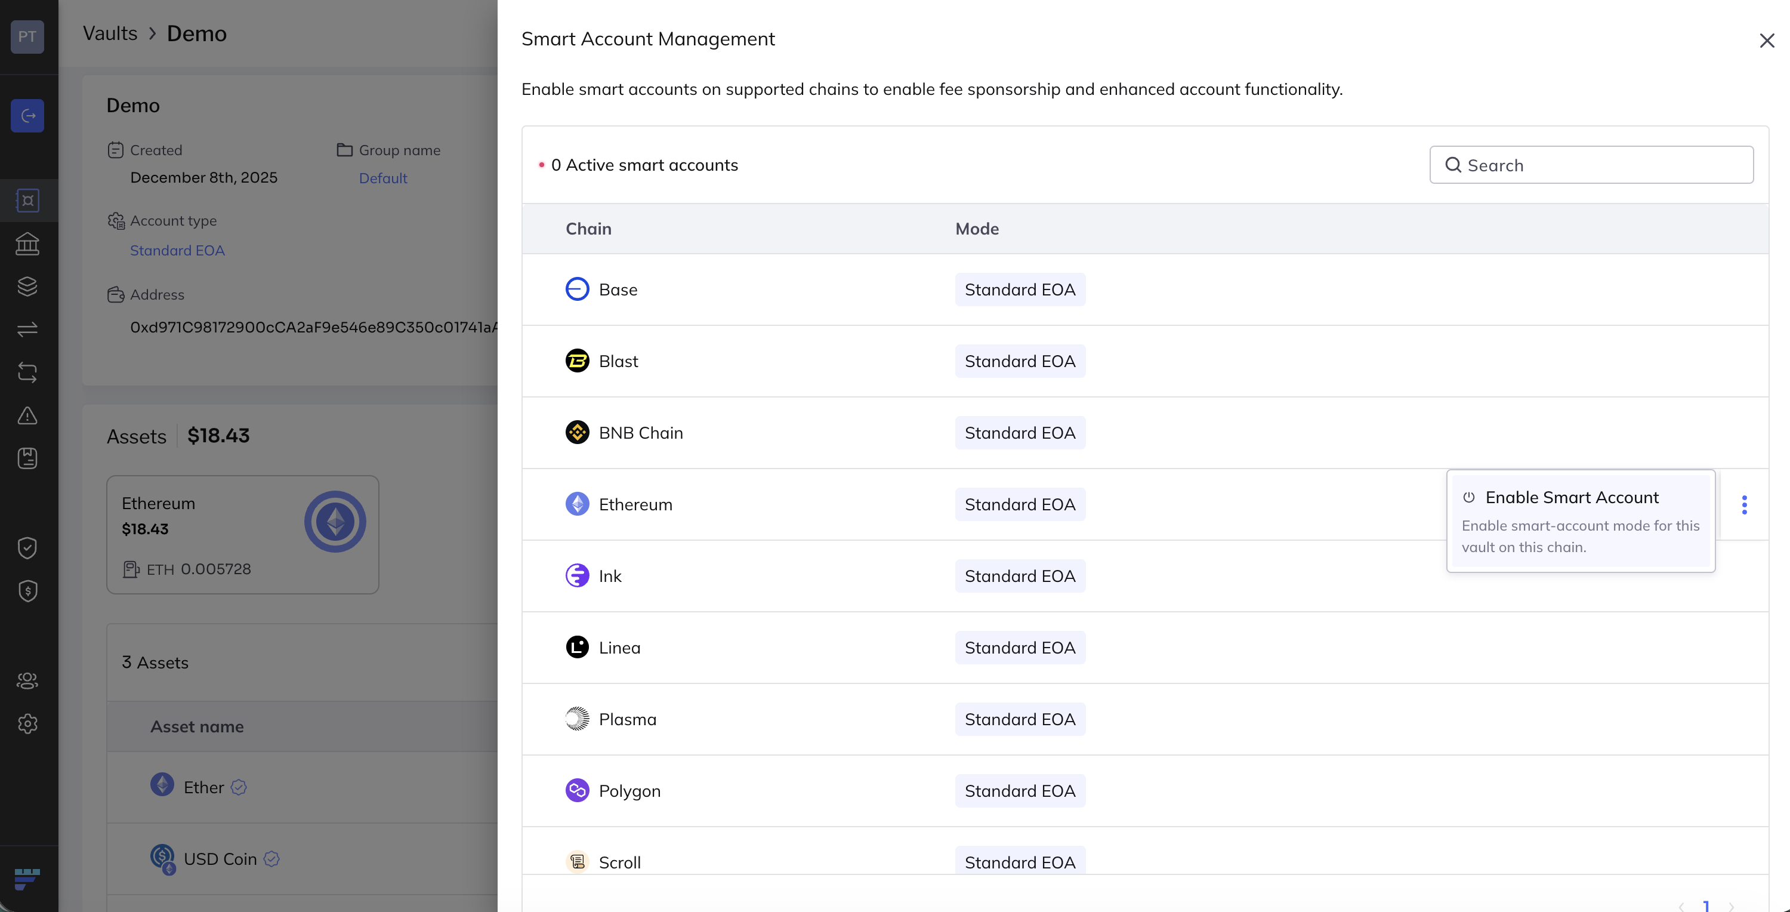
Task: Open the dollar shield sidebar icon
Action: pos(28,591)
